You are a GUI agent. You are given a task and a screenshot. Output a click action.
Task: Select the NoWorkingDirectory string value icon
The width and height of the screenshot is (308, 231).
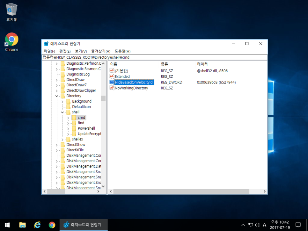[x=112, y=88]
